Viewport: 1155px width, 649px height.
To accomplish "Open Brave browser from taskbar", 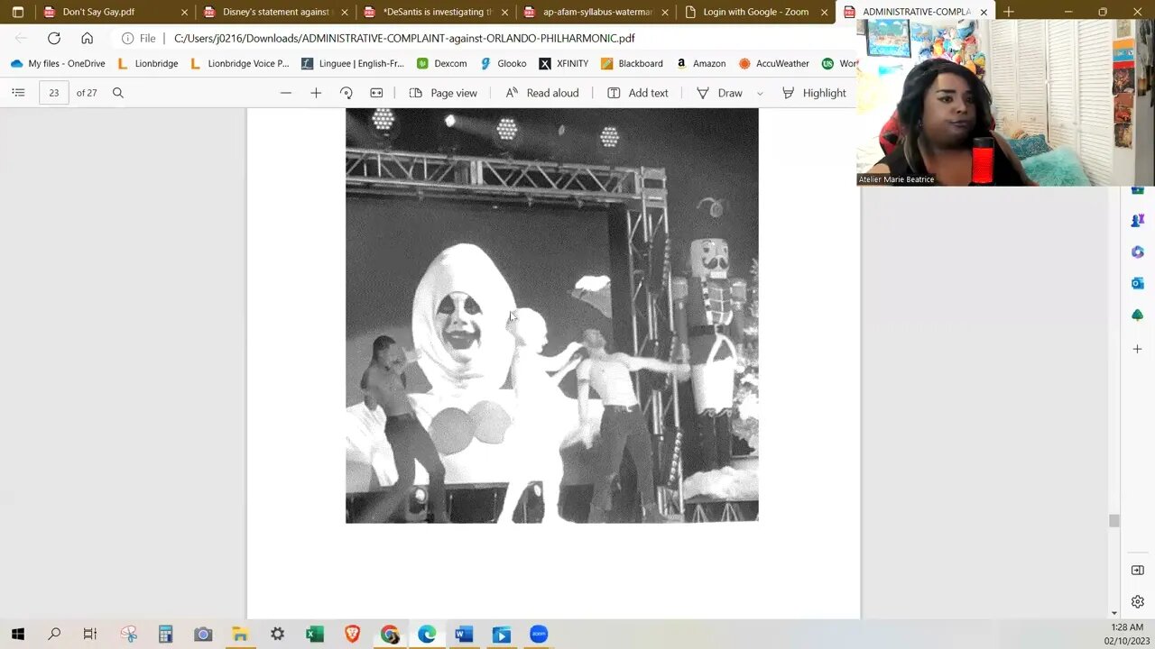I will pos(352,635).
